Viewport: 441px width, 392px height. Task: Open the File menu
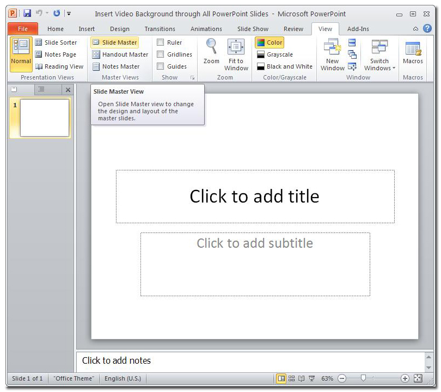(22, 28)
